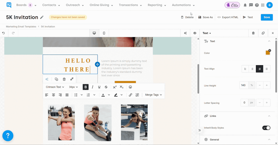Click the undo arrow icon
Screen dimensions: 278x145
(x=3, y=33)
